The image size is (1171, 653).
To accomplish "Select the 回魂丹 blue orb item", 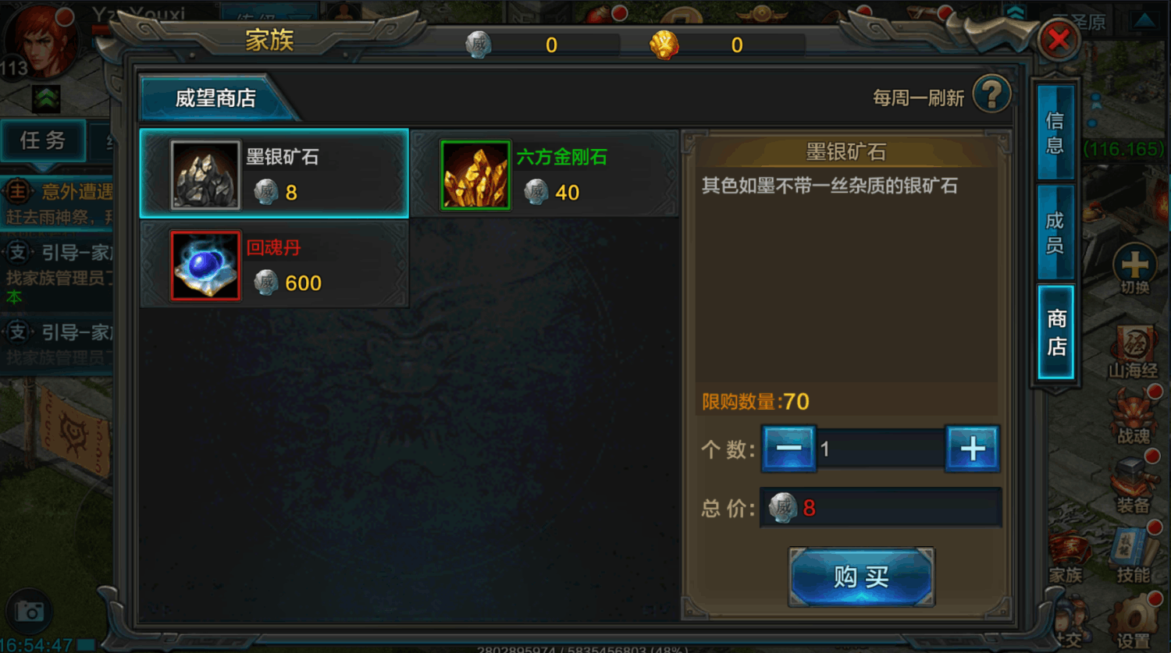I will coord(274,264).
